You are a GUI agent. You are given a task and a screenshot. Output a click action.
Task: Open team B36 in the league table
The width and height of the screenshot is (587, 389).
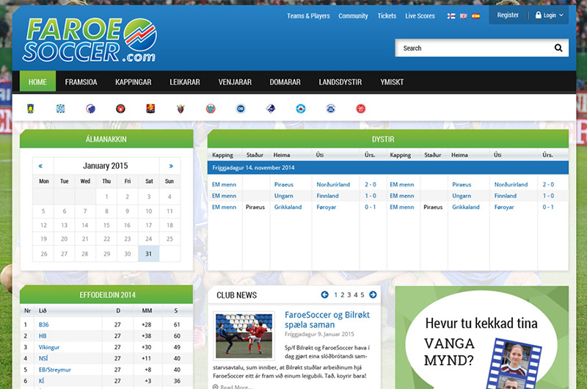point(44,324)
